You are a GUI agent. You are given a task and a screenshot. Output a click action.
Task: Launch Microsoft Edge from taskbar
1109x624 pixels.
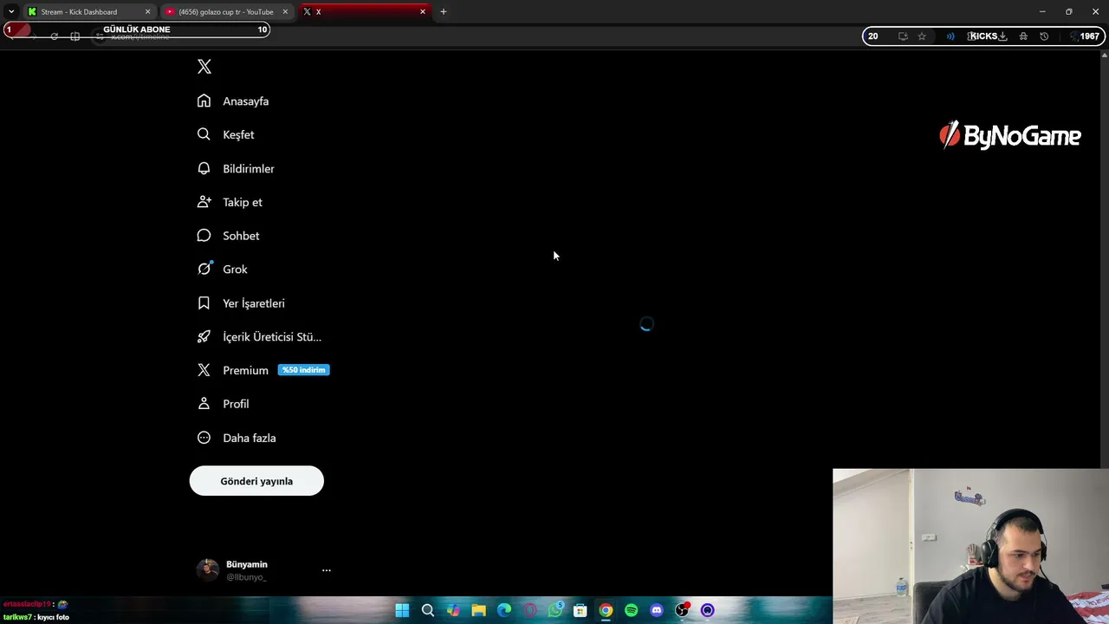tap(504, 610)
